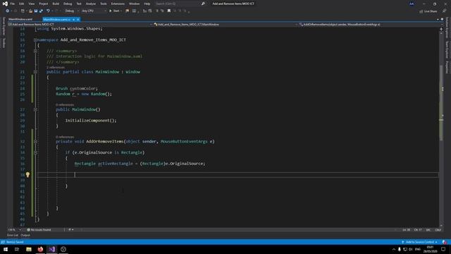451x254 pixels.
Task: Click the 2 references CodeLens above MainWindow class
Action: 56,68
